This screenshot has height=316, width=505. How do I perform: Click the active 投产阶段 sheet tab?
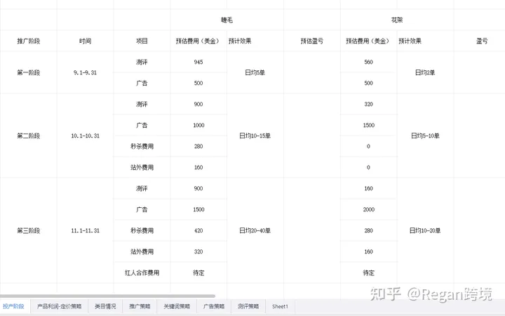(x=13, y=306)
